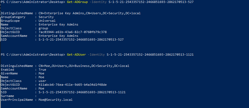Click the group ObjectGUID starting with 7ac03944
This screenshot has width=249, height=108.
point(73,32)
